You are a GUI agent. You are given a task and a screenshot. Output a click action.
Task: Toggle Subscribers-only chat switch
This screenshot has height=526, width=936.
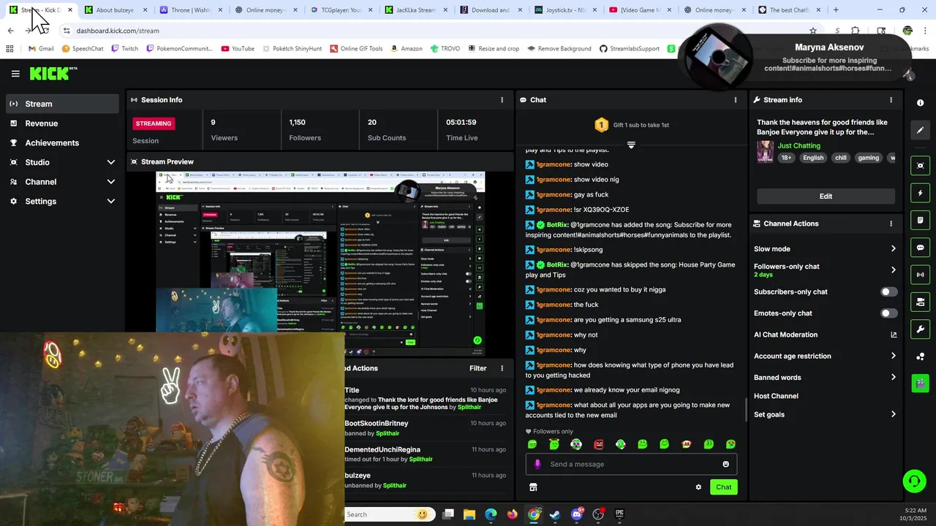pyautogui.click(x=888, y=291)
